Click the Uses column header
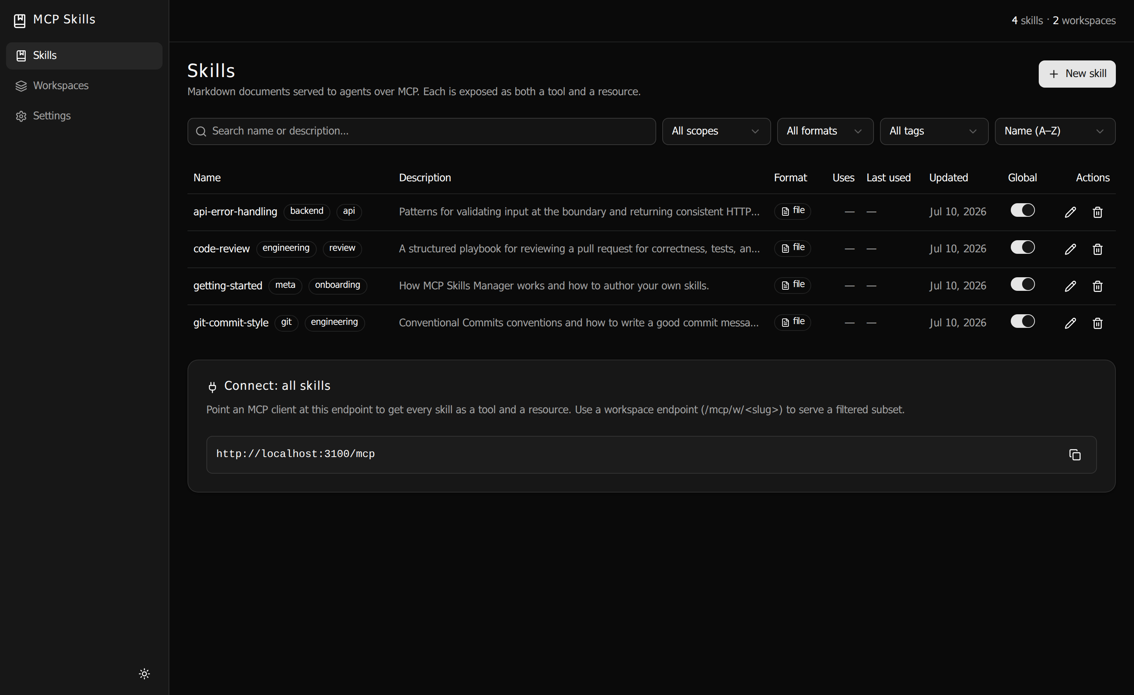This screenshot has width=1134, height=695. 843,178
